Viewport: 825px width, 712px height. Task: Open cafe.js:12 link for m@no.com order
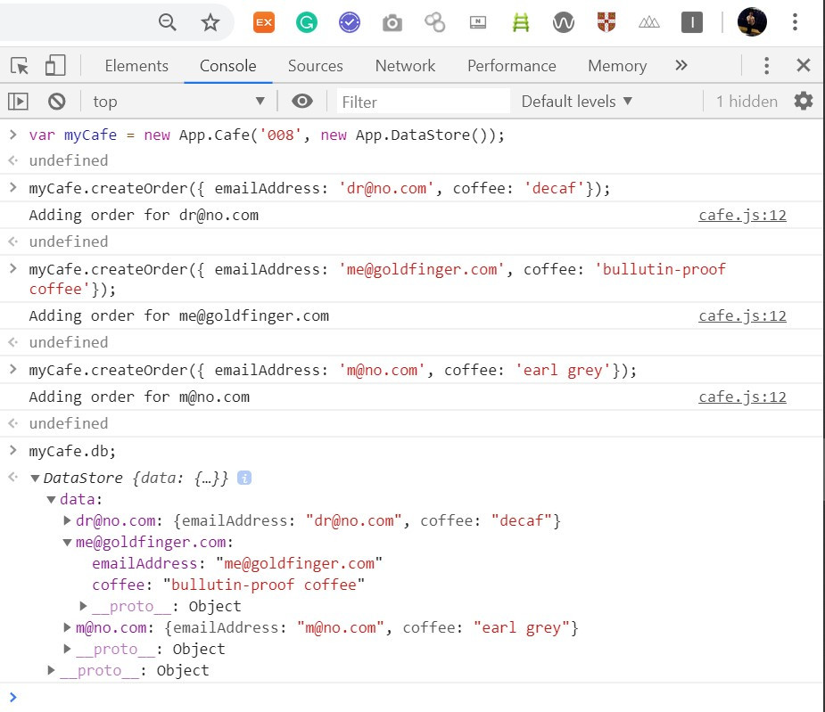(742, 397)
